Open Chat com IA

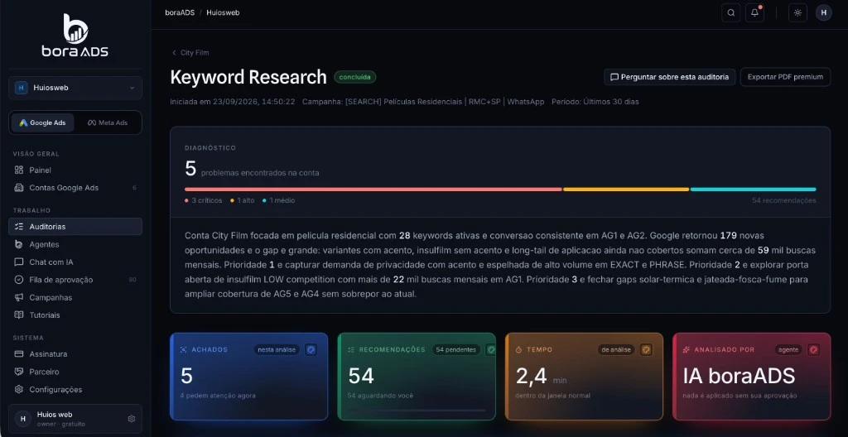(x=75, y=262)
